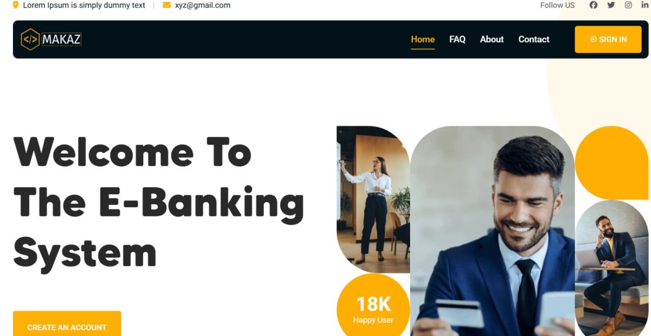This screenshot has width=651, height=336.
Task: Select the seated man on phone image
Action: click(x=612, y=268)
